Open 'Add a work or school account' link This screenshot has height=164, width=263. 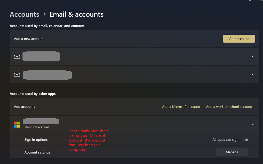(229, 107)
